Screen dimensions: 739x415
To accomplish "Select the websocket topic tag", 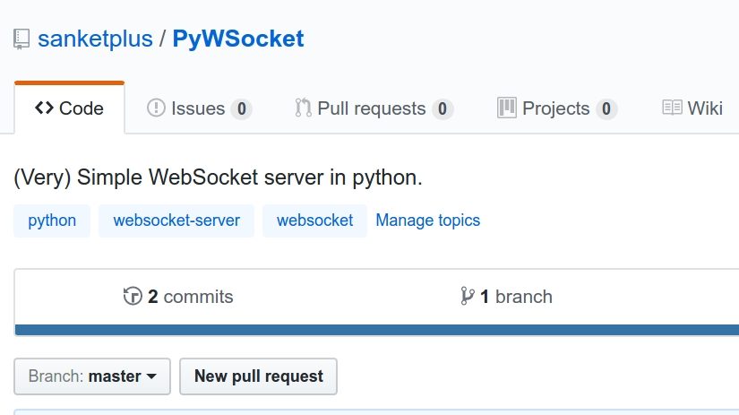I will pyautogui.click(x=314, y=220).
